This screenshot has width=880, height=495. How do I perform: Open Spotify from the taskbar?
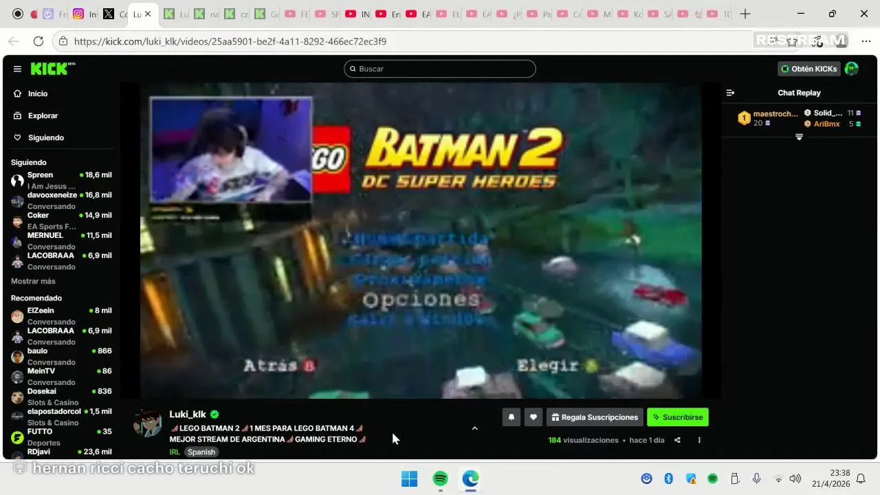coord(440,478)
